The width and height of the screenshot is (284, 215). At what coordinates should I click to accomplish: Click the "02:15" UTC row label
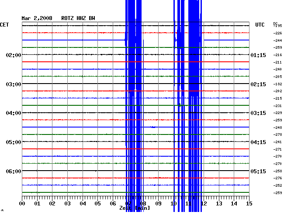258,84
